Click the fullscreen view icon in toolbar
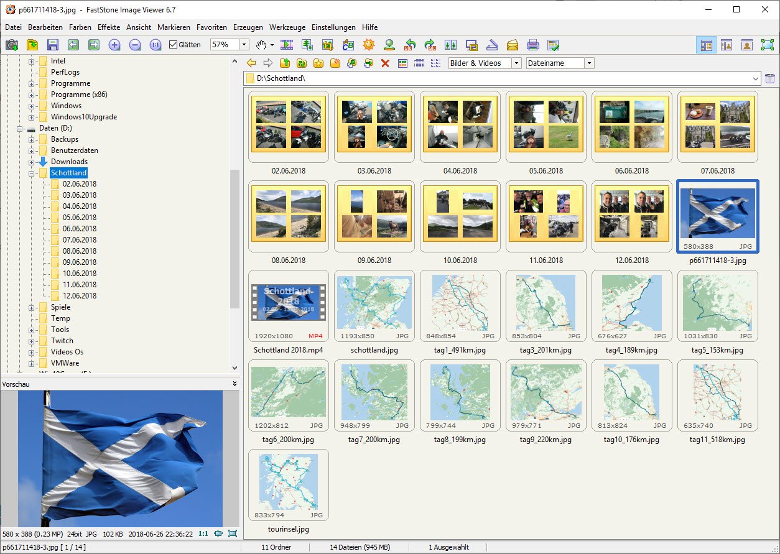Screen dimensions: 780x554 [x=768, y=45]
